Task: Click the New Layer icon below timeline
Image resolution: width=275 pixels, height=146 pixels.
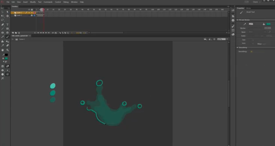Action: (x=13, y=33)
